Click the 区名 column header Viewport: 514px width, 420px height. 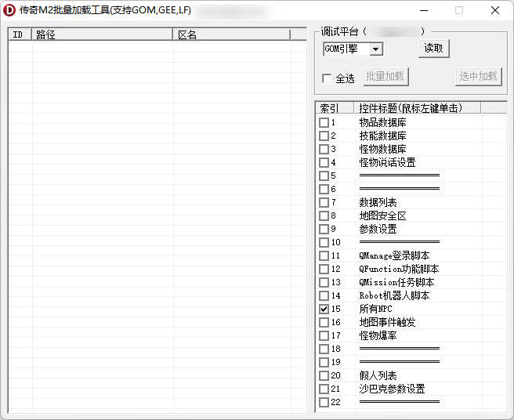click(231, 34)
